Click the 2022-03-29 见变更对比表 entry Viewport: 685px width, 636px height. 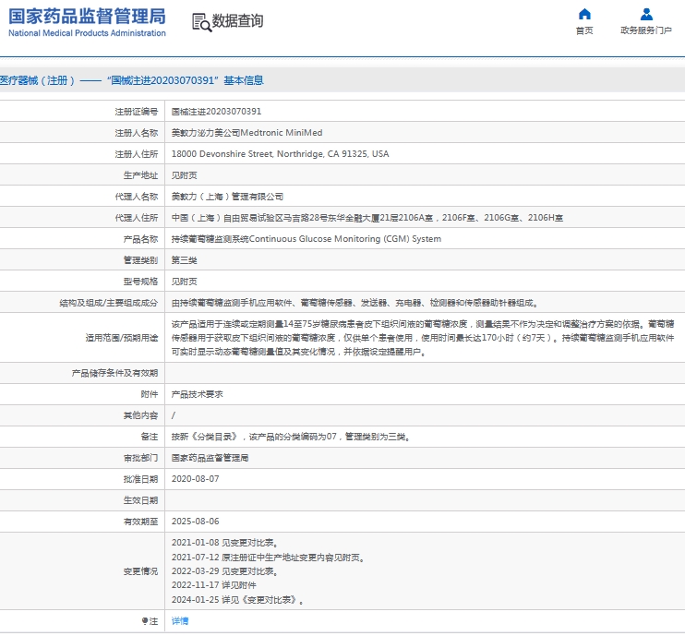225,571
